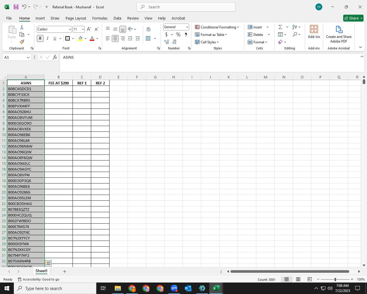This screenshot has width=367, height=294.
Task: Switch to the Formulas tab
Action: pos(100,18)
